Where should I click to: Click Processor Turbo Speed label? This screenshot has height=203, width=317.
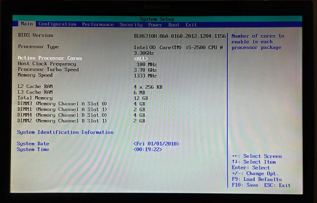(48, 70)
